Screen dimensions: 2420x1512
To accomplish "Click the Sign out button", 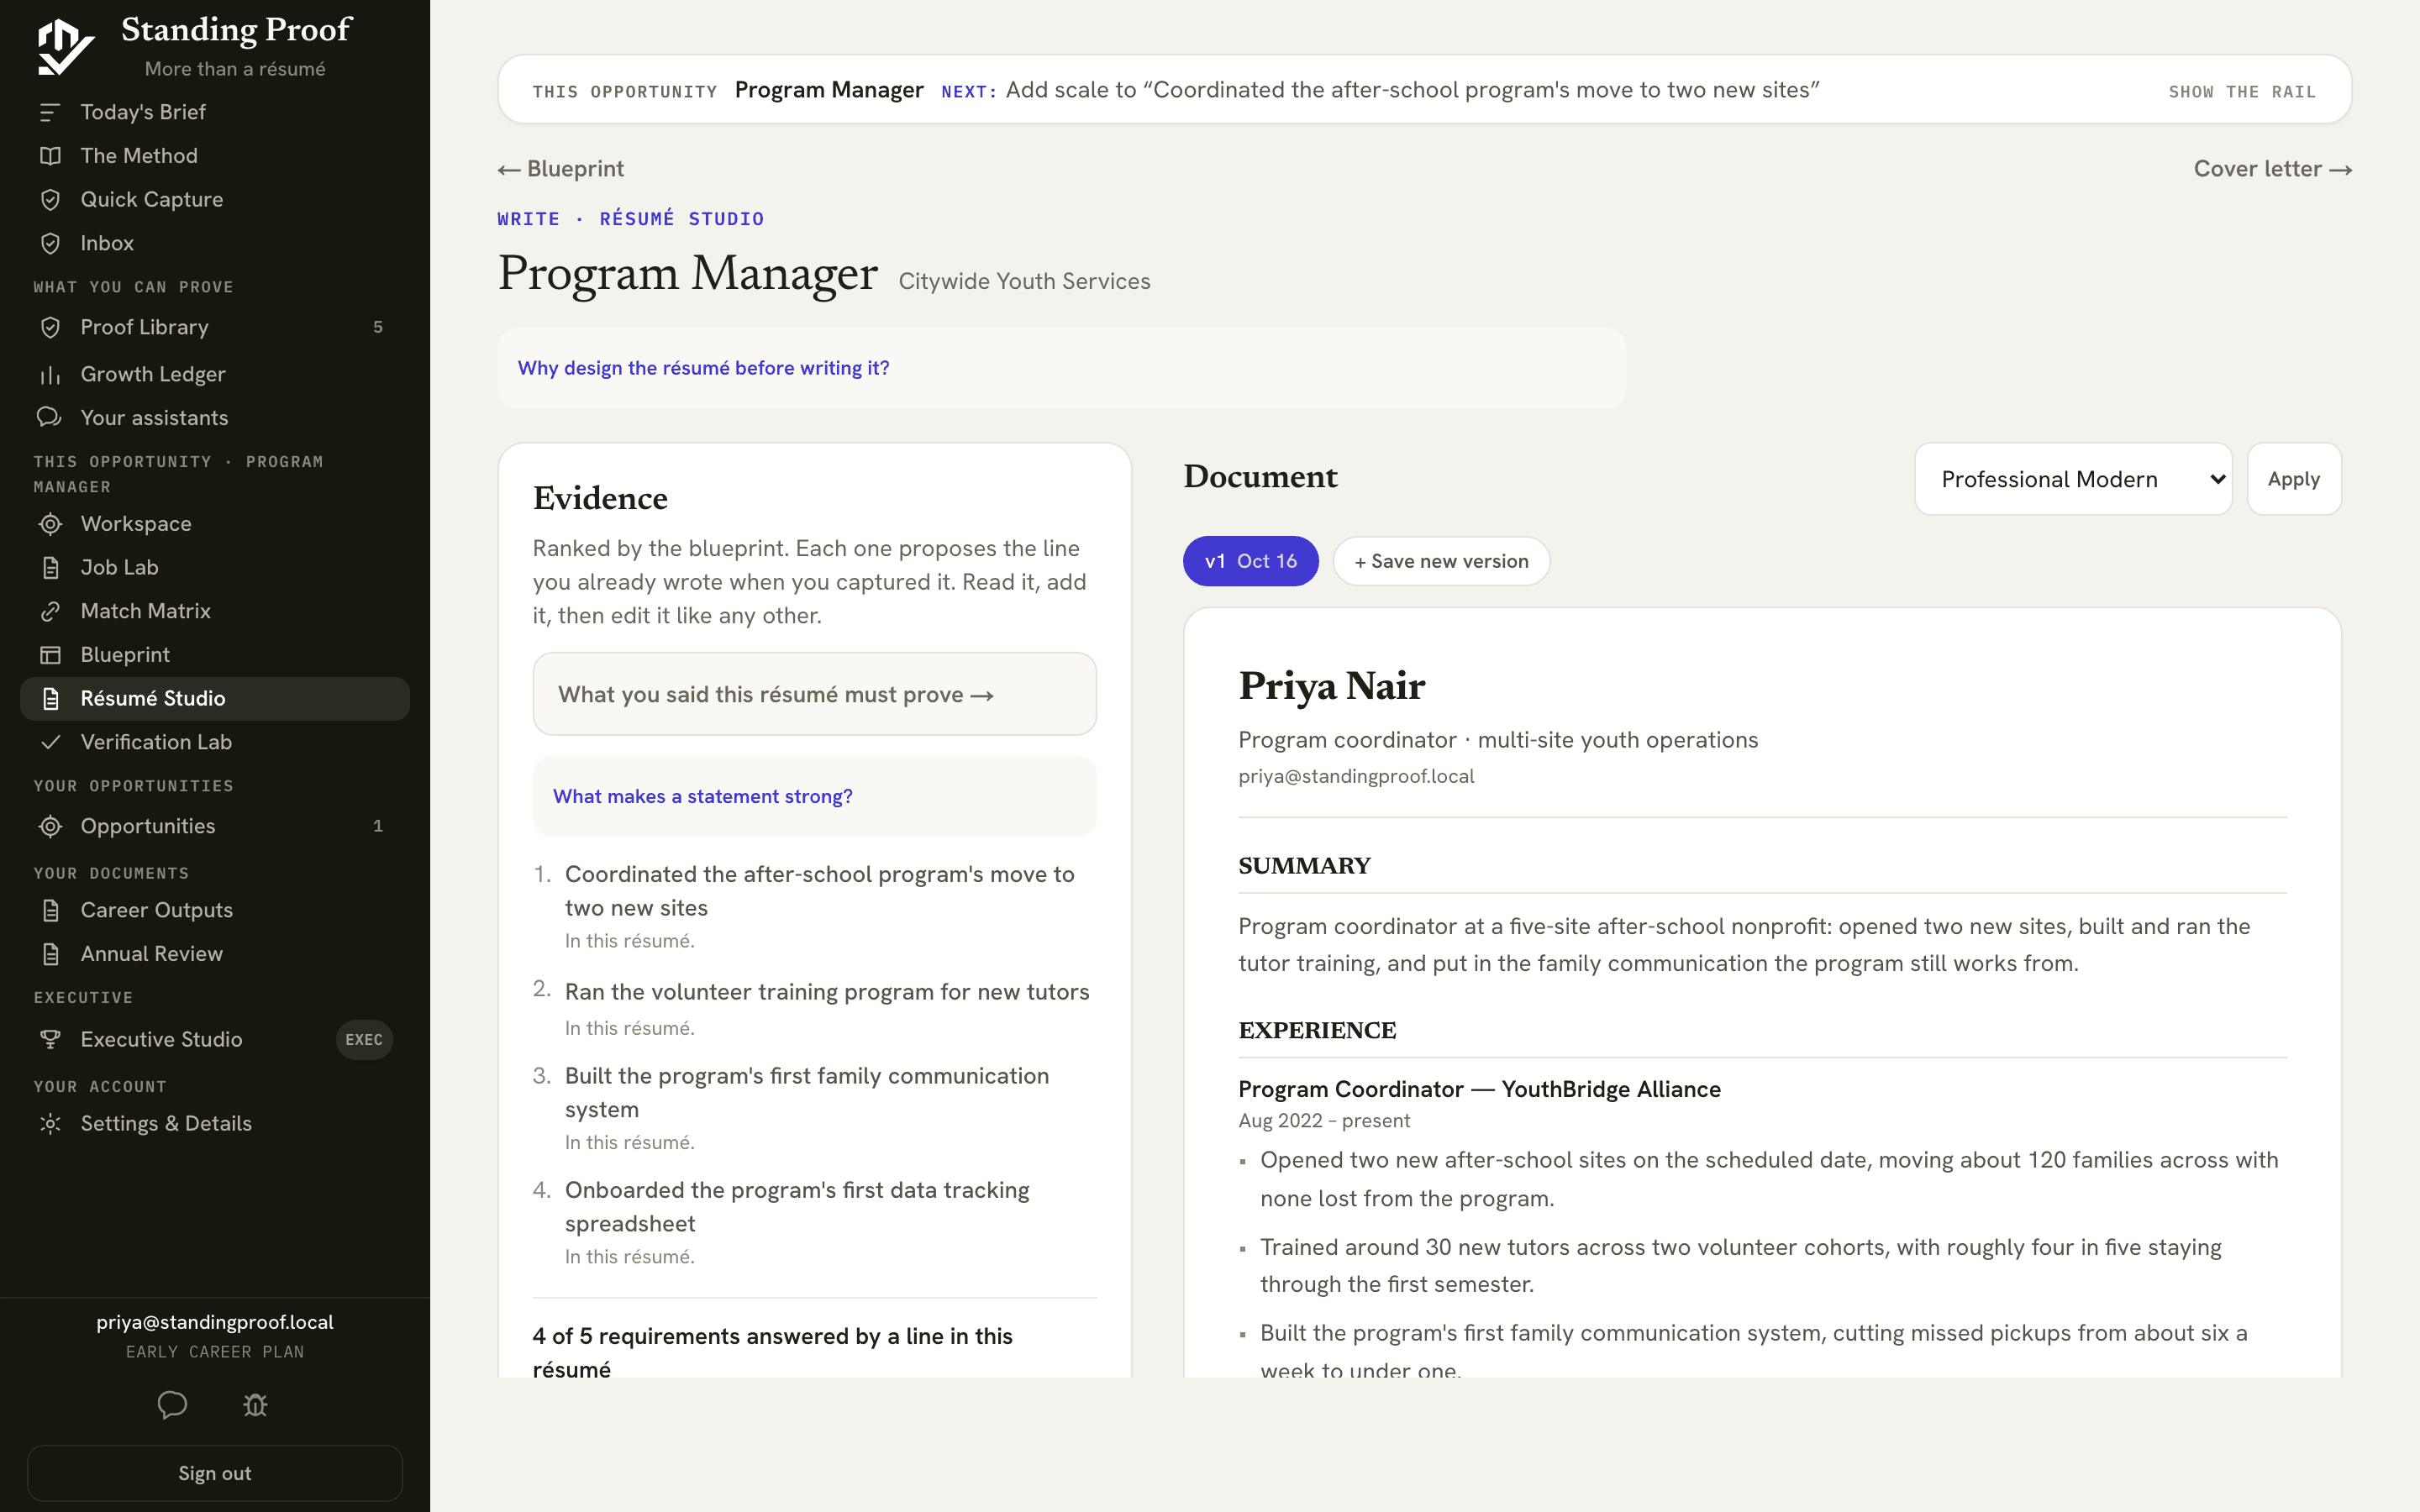I will pos(215,1473).
